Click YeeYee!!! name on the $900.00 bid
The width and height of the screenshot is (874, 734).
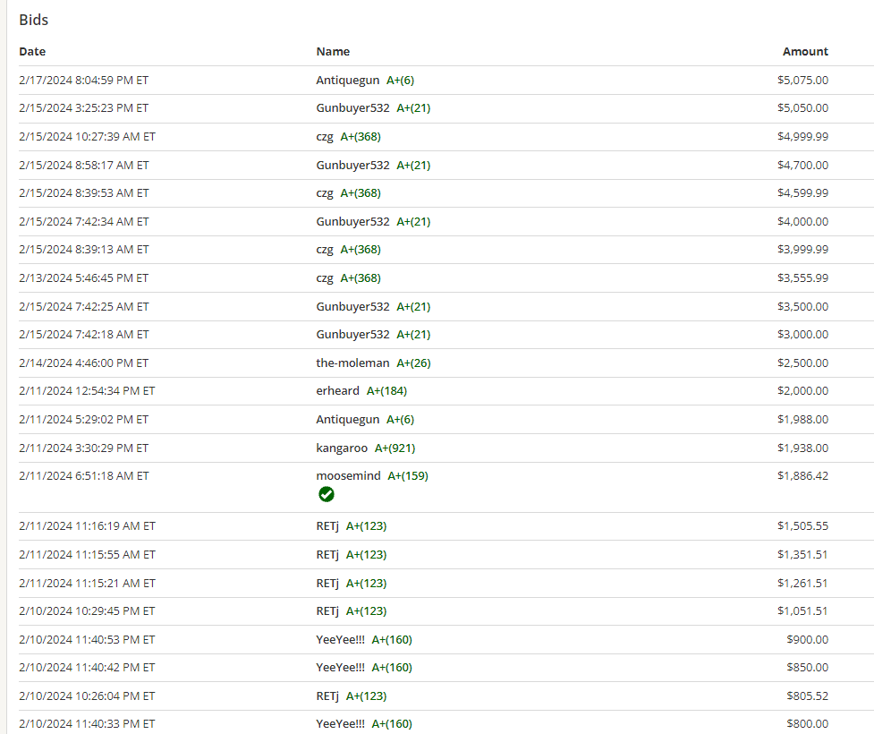coord(340,639)
